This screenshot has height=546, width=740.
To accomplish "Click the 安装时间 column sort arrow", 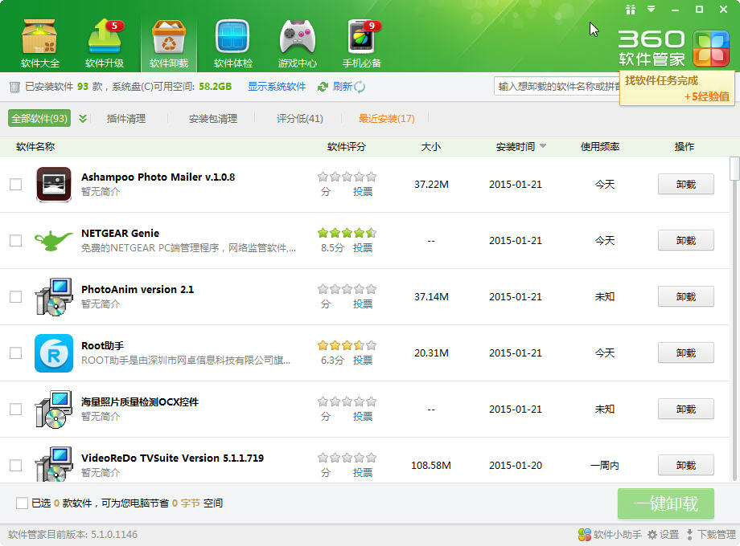I will coord(543,147).
